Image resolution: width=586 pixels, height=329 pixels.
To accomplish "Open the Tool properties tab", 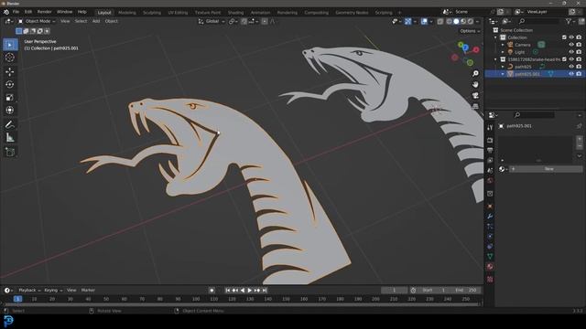I will tap(490, 128).
